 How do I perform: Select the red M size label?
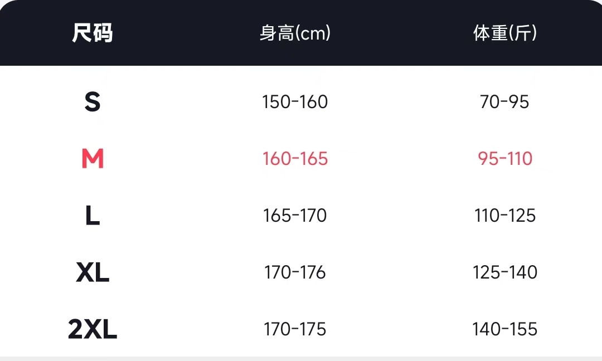coord(93,159)
